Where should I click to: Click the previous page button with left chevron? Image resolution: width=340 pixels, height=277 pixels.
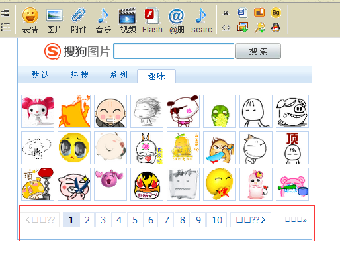[x=40, y=220]
